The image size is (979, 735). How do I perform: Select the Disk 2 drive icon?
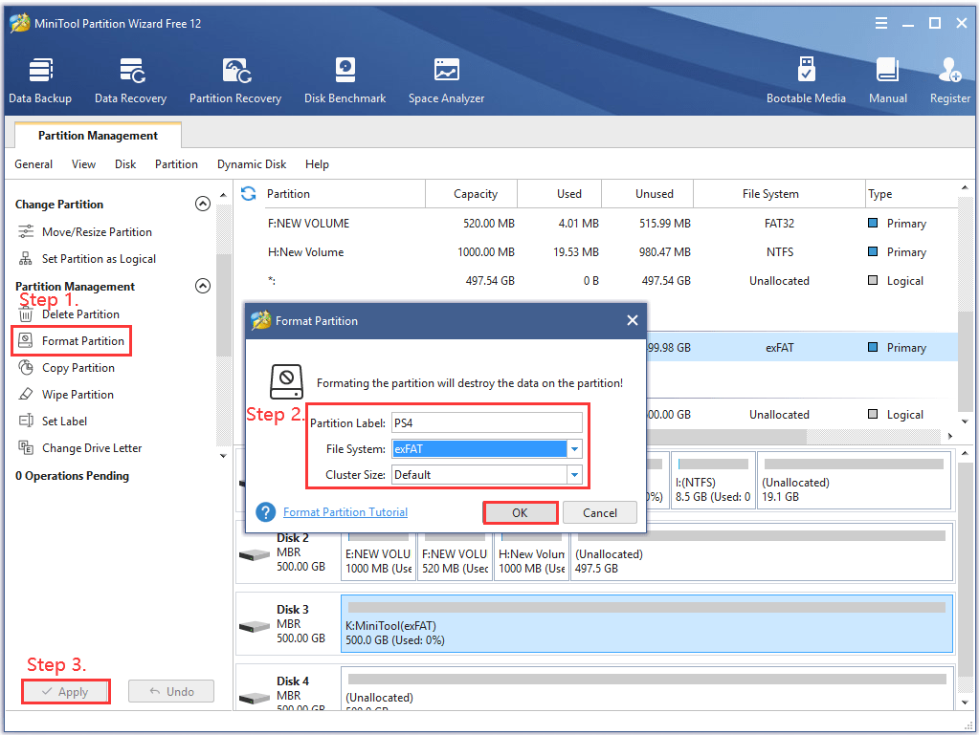255,554
